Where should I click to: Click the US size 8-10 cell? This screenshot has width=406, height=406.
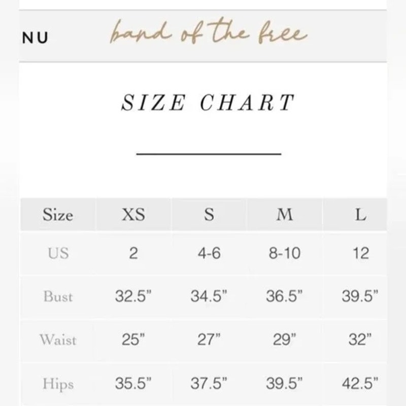(285, 253)
